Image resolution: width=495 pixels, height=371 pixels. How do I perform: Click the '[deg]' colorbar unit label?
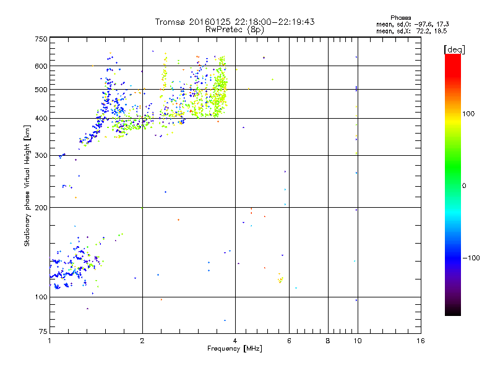click(x=454, y=49)
